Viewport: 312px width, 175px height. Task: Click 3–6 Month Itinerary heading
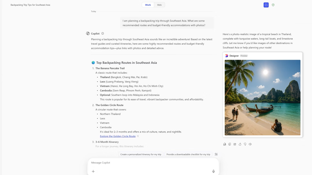pyautogui.click(x=107, y=142)
